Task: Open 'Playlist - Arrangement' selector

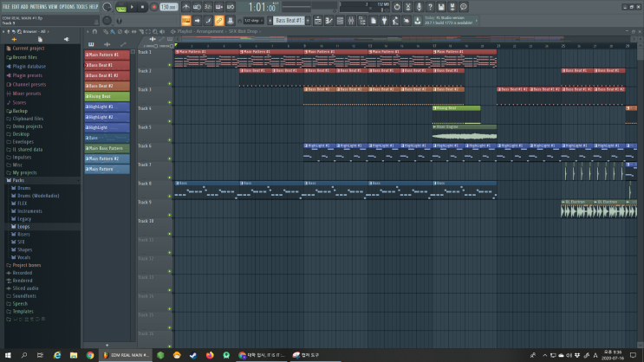Action: click(x=200, y=31)
